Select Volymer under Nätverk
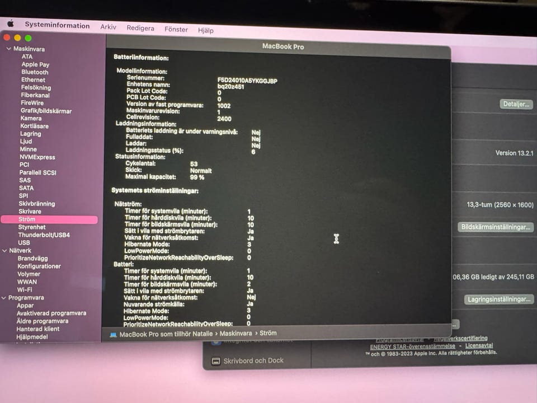The height and width of the screenshot is (403, 537). (29, 274)
